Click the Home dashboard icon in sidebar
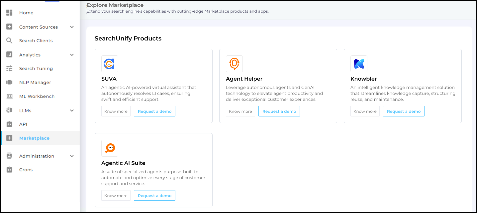477x213 pixels. click(9, 13)
